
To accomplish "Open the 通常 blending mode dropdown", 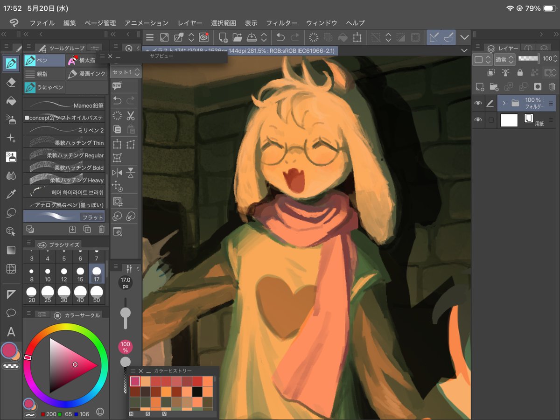I will [505, 59].
